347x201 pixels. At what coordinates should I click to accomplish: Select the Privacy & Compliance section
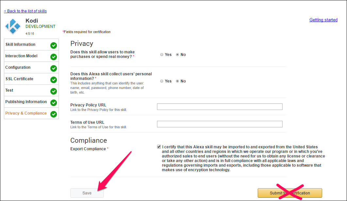31,113
